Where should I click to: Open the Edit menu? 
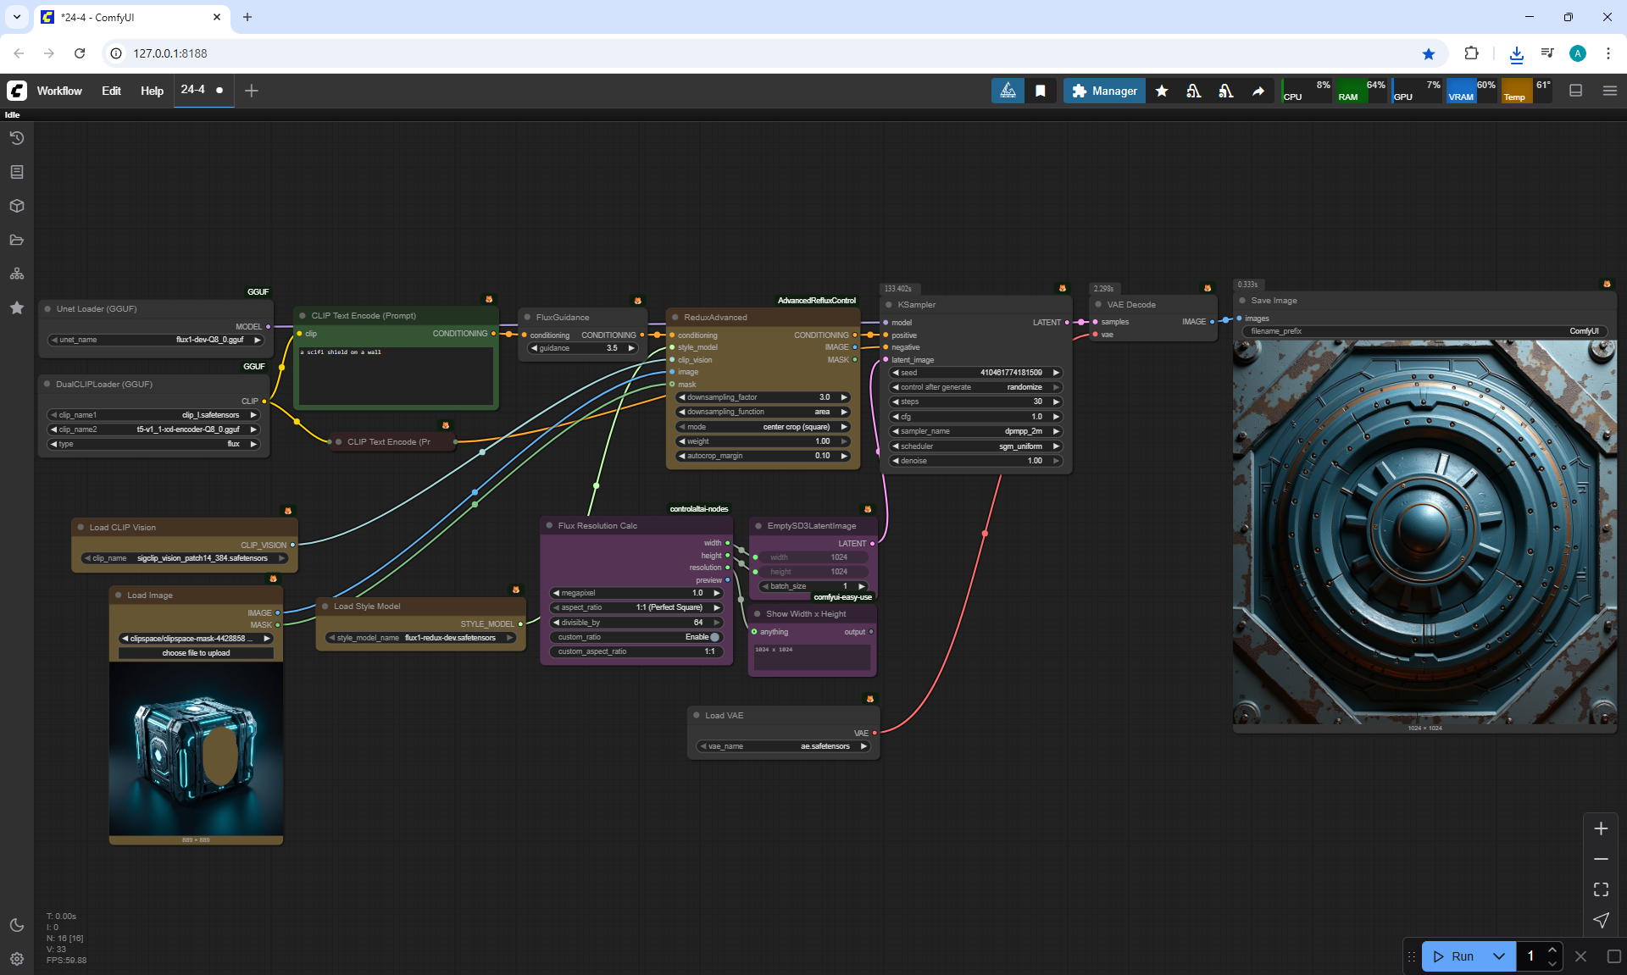111,91
